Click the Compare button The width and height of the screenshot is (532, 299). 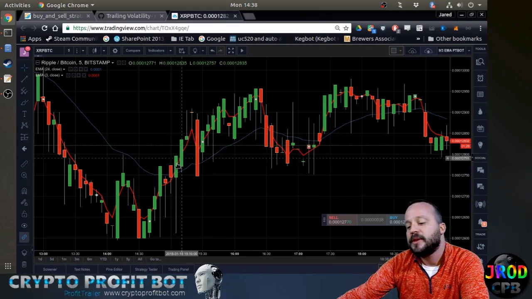pyautogui.click(x=133, y=51)
